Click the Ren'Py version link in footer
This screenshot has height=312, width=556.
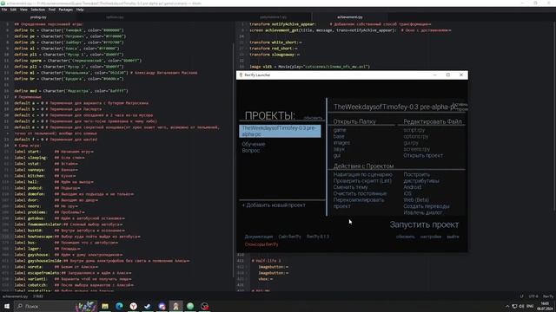click(x=318, y=237)
